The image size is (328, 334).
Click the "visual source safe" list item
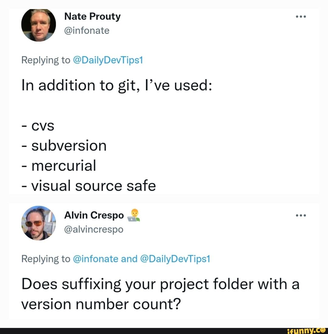(x=94, y=186)
